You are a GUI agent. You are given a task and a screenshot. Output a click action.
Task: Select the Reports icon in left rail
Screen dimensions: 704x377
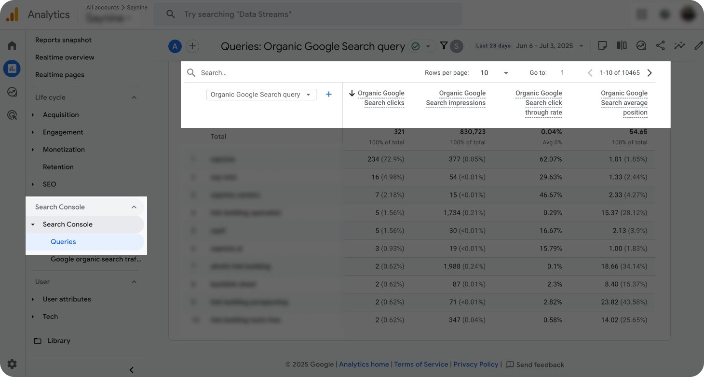click(x=12, y=69)
